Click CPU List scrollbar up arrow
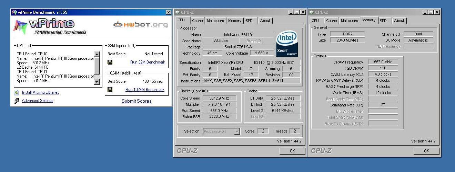455x172 pixels. coord(97,54)
